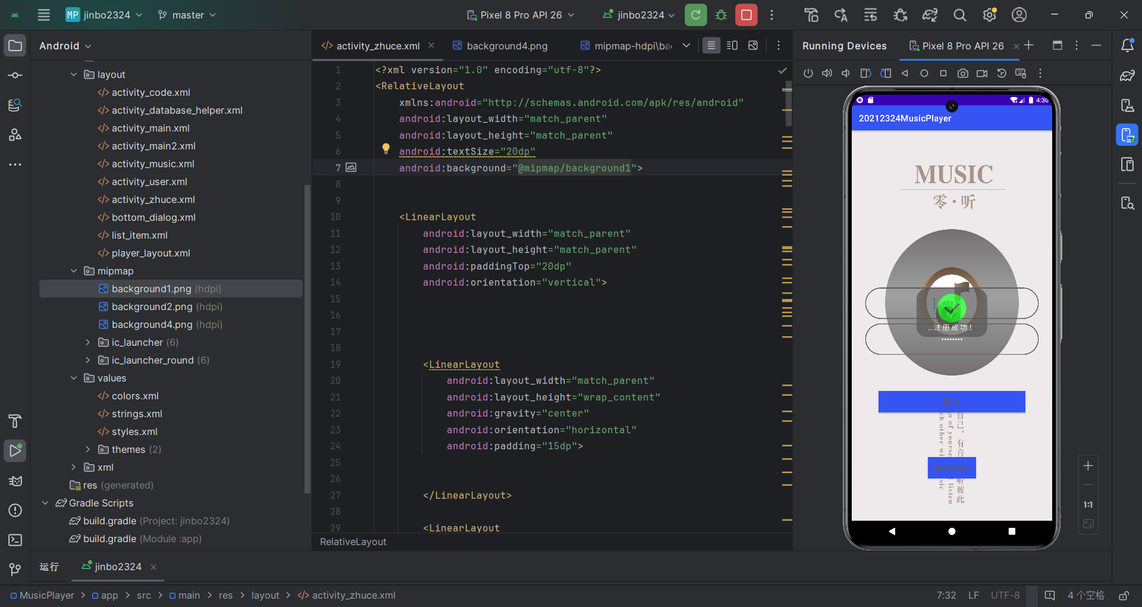Open the Android project view dropdown

[x=65, y=46]
